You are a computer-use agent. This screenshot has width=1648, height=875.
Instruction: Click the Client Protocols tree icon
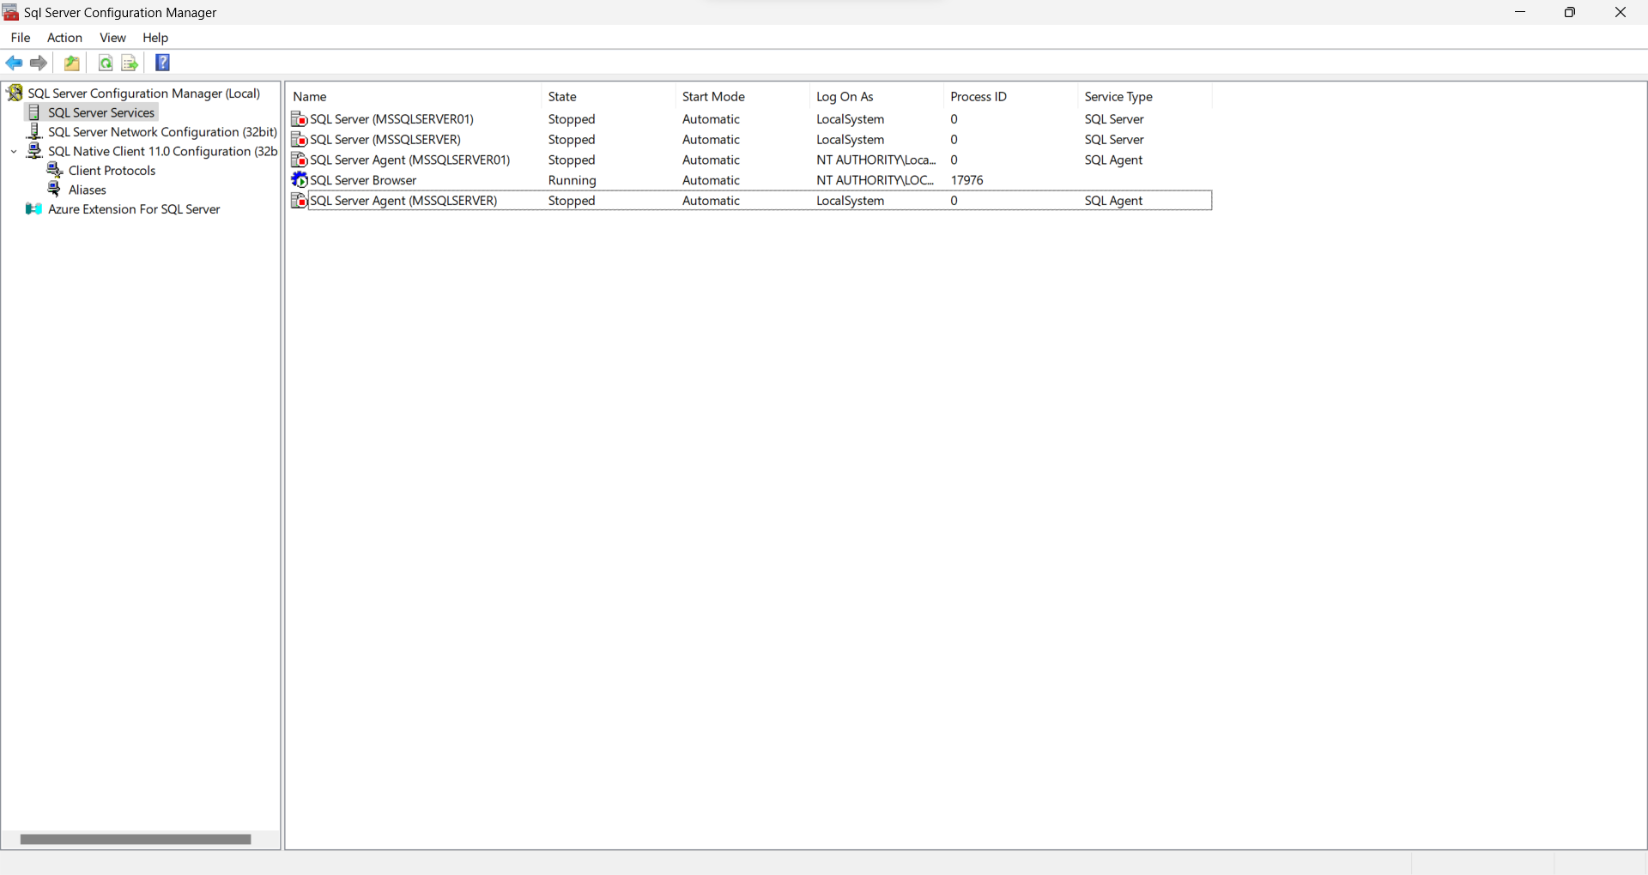coord(55,170)
